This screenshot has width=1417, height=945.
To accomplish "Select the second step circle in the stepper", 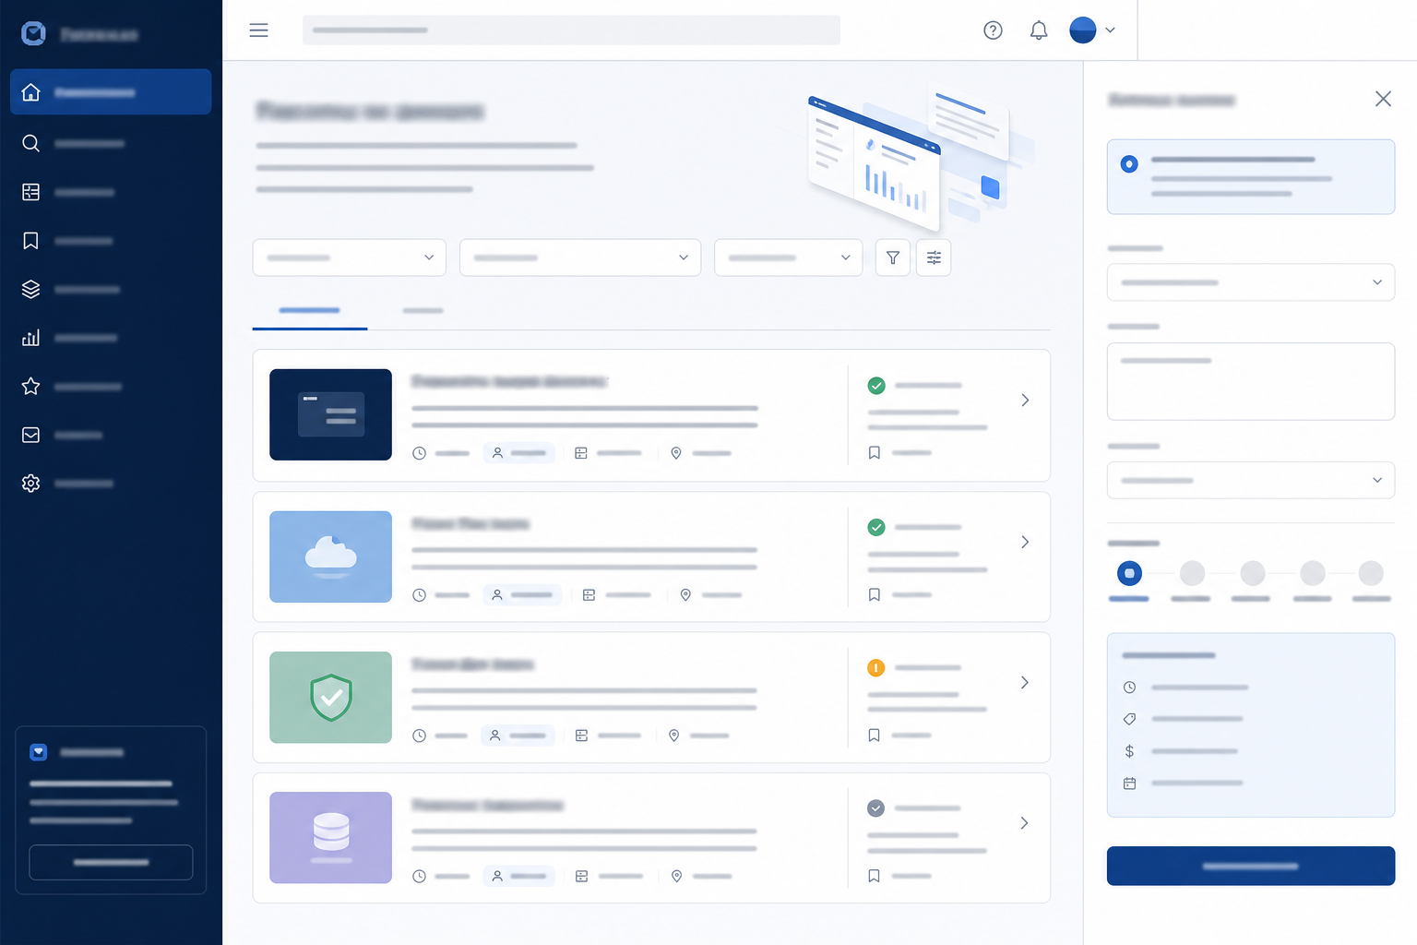I will coord(1192,573).
